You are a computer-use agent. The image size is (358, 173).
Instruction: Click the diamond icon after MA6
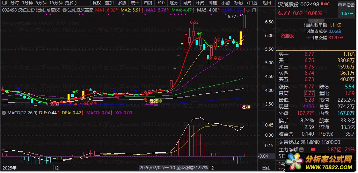(x=248, y=10)
